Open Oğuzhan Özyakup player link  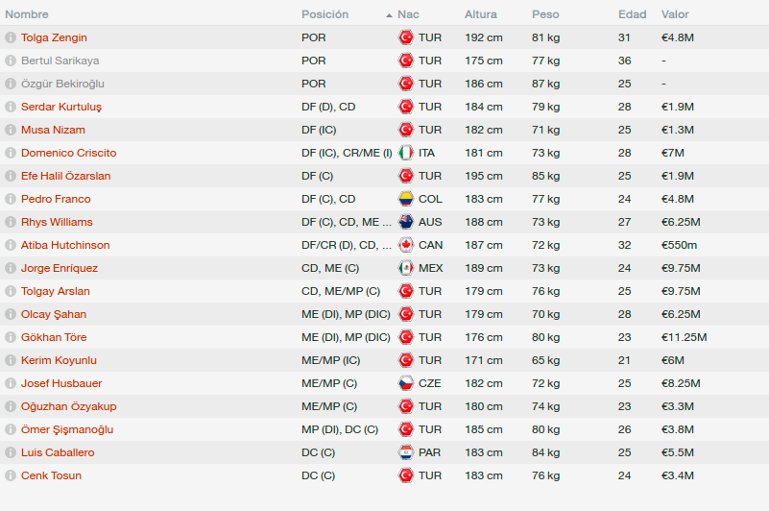click(x=69, y=406)
